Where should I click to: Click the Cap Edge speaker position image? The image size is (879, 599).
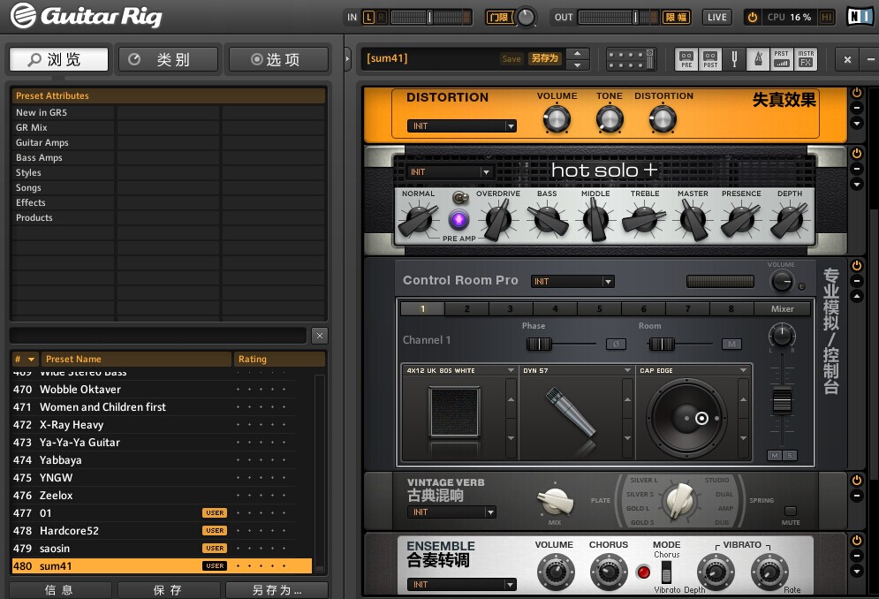coord(686,418)
